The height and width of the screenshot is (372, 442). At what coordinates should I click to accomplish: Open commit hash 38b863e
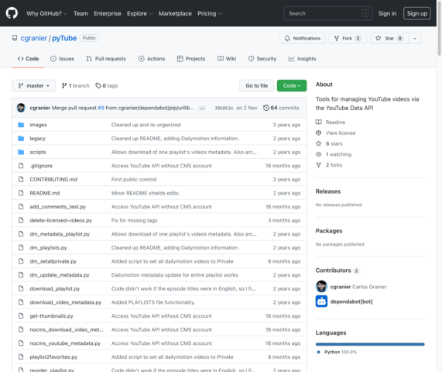(x=224, y=108)
